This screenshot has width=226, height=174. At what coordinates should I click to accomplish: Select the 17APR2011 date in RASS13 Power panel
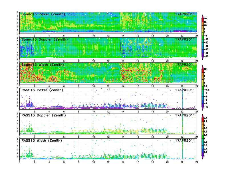pyautogui.click(x=185, y=90)
